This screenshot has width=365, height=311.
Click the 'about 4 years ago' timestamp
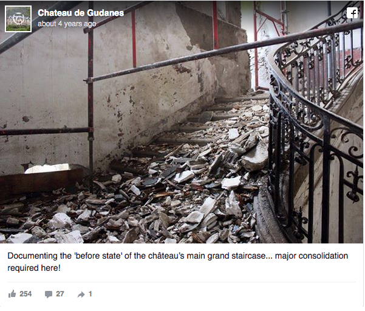(67, 24)
